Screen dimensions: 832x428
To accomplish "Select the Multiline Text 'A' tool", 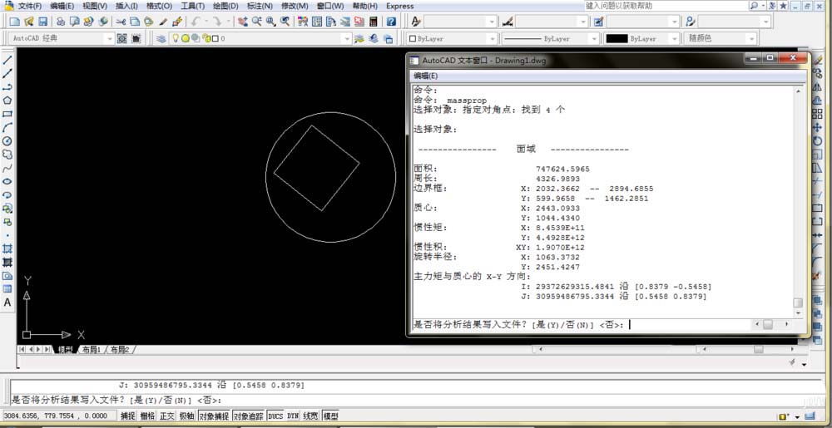I will point(7,303).
